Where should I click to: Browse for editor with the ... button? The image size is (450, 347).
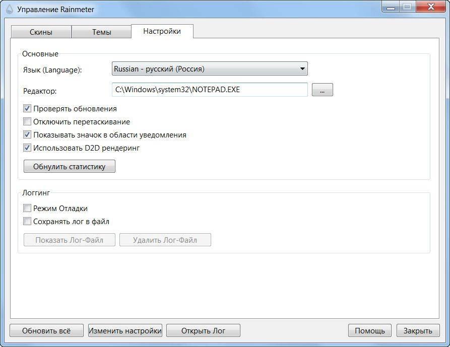click(x=323, y=90)
